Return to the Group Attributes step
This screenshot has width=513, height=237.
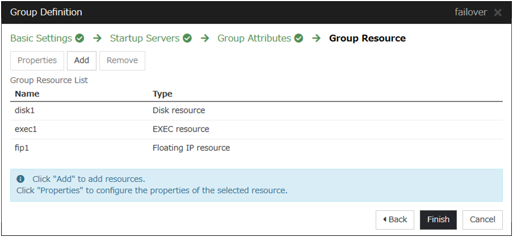coord(254,39)
